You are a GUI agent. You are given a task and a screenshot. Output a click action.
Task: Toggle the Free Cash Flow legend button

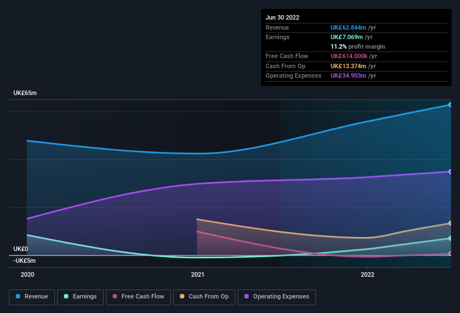point(138,297)
